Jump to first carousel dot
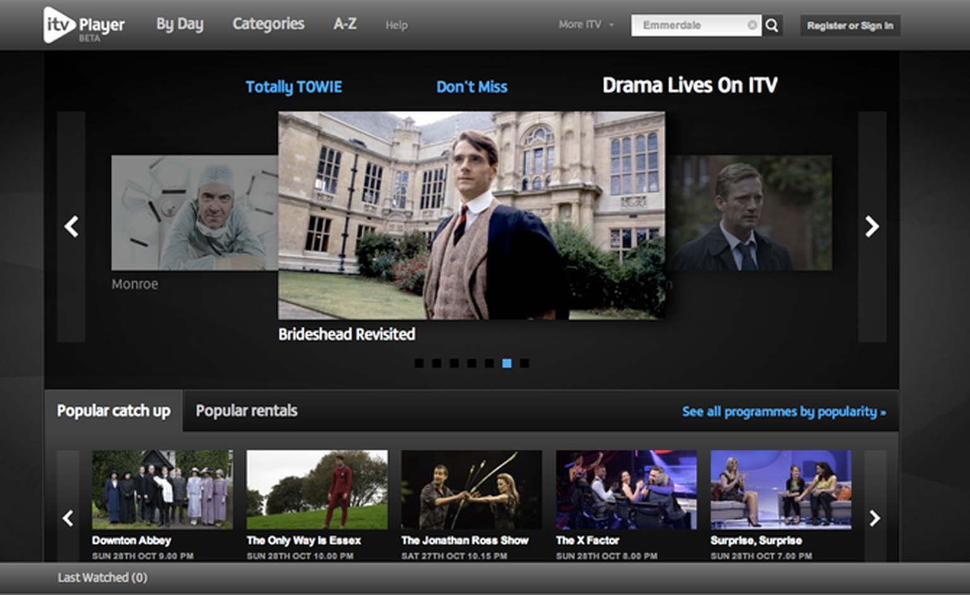The height and width of the screenshot is (595, 970). (x=419, y=363)
